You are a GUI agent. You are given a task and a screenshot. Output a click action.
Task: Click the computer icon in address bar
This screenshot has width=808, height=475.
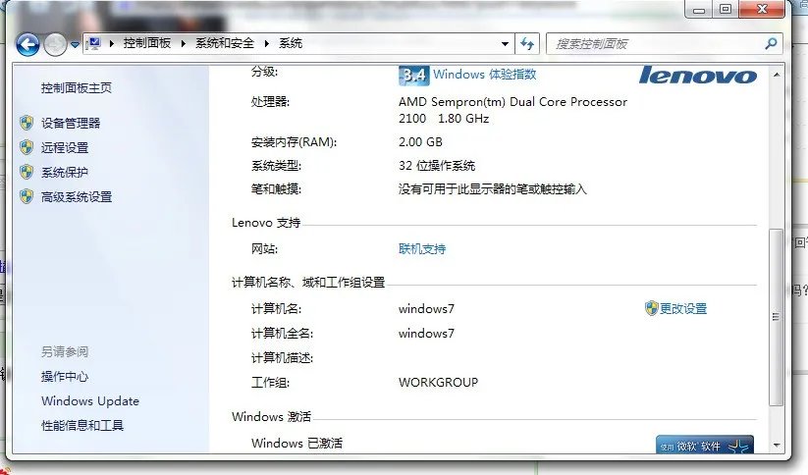point(93,44)
